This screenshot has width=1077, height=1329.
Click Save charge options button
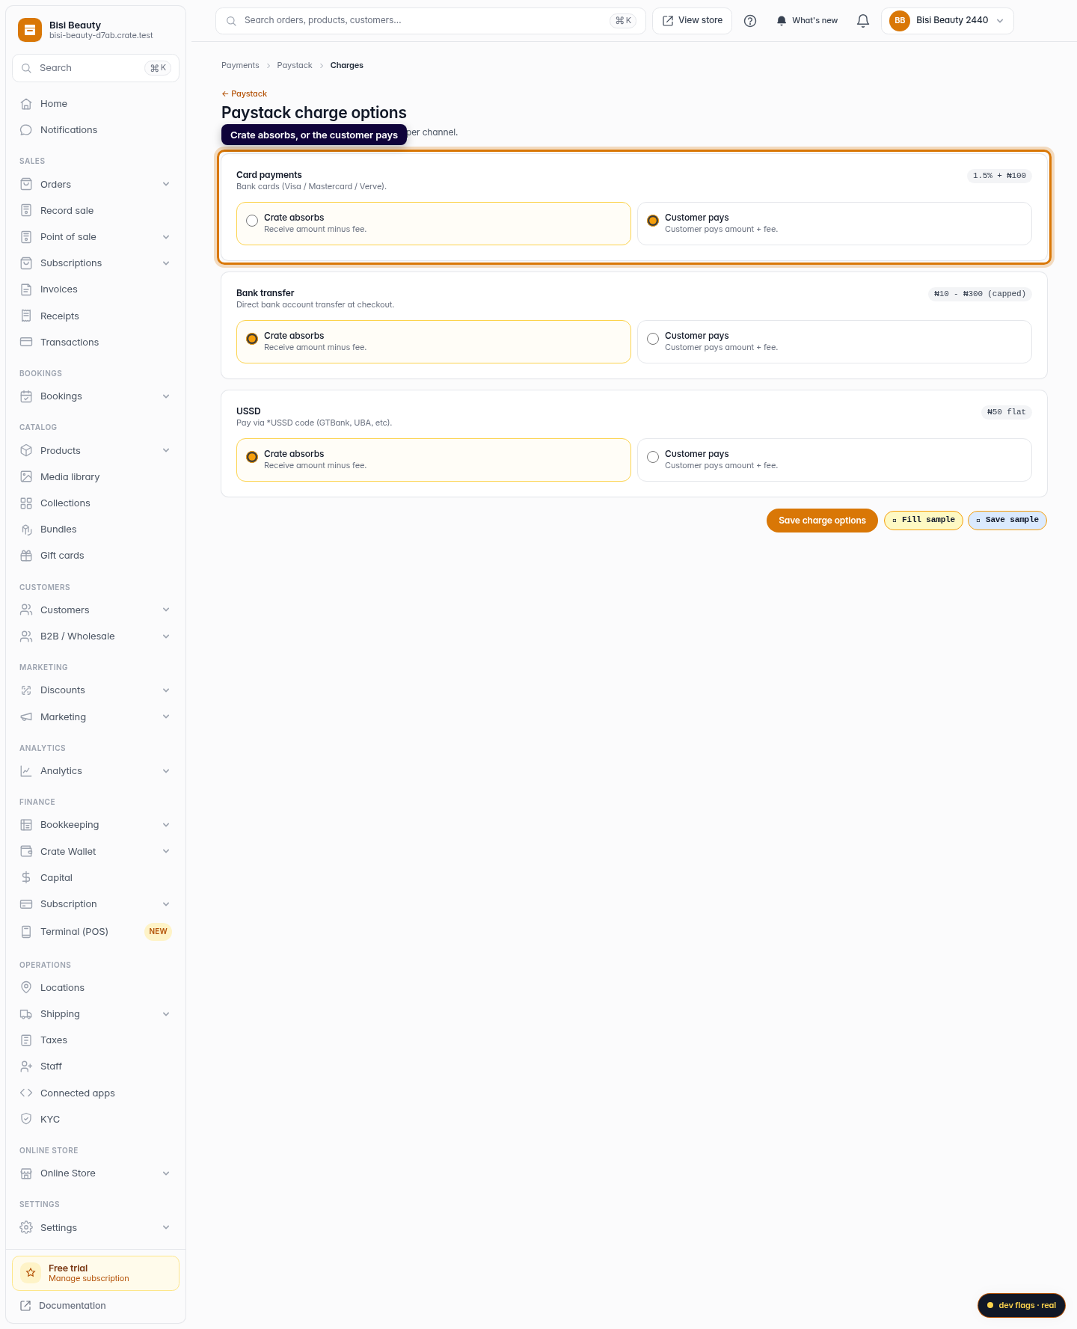(822, 521)
